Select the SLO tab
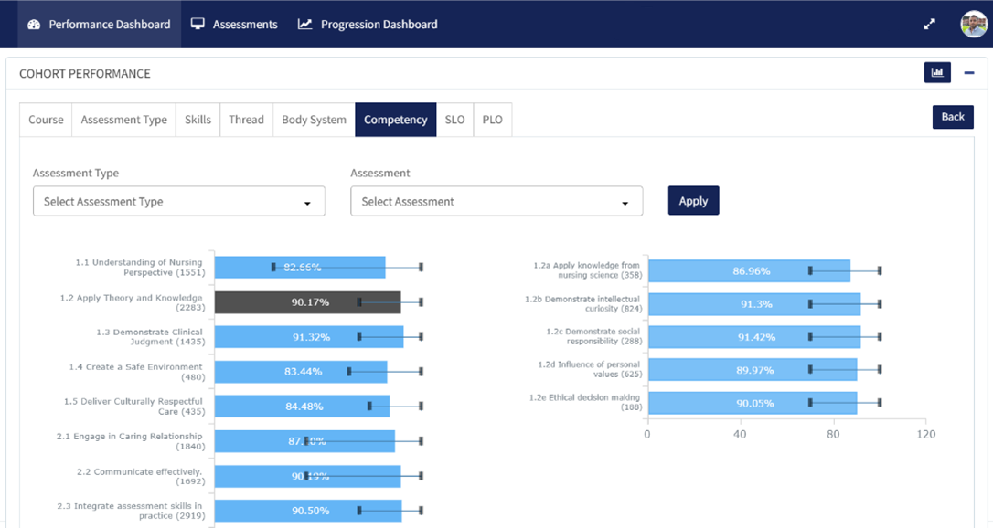 (x=454, y=120)
